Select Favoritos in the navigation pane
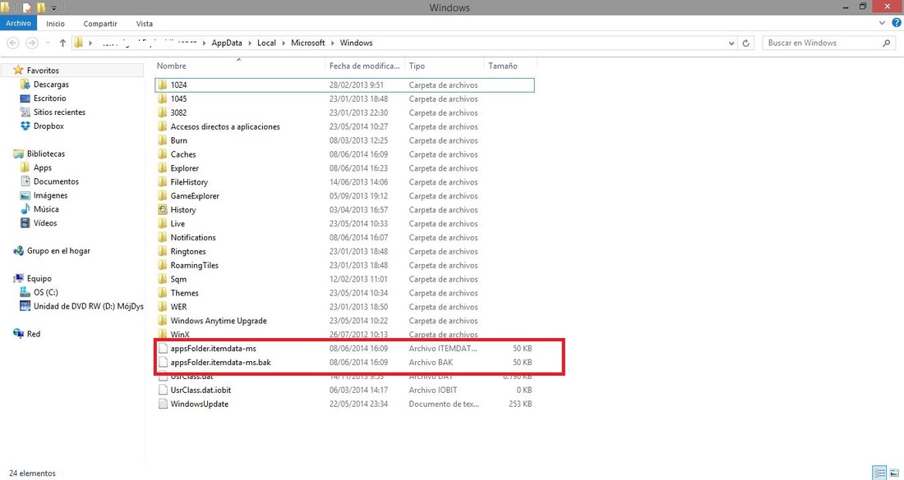Viewport: 904px width, 480px height. (43, 71)
